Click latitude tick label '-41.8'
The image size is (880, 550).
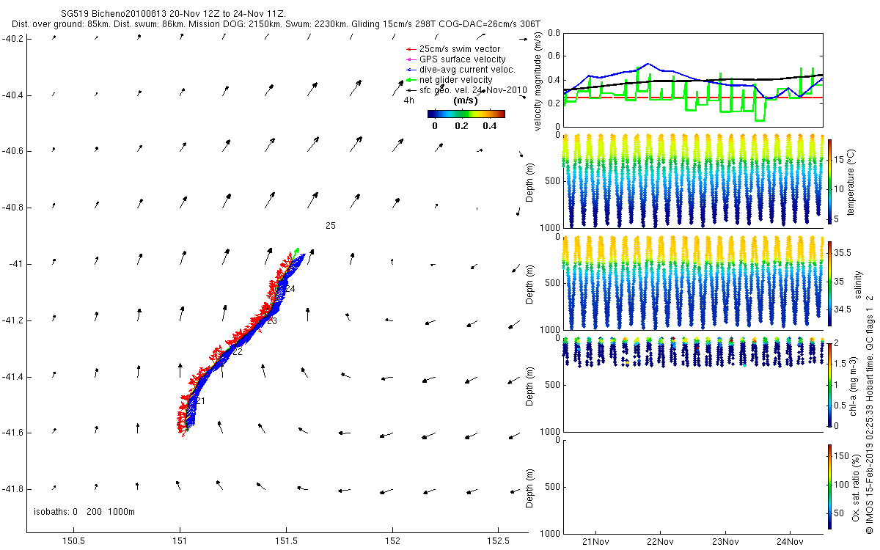click(12, 489)
